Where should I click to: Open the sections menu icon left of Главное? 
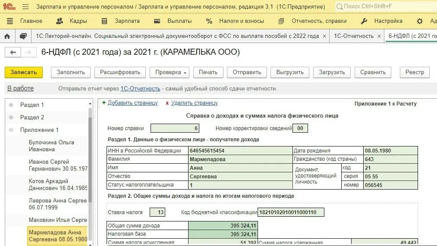click(x=10, y=21)
